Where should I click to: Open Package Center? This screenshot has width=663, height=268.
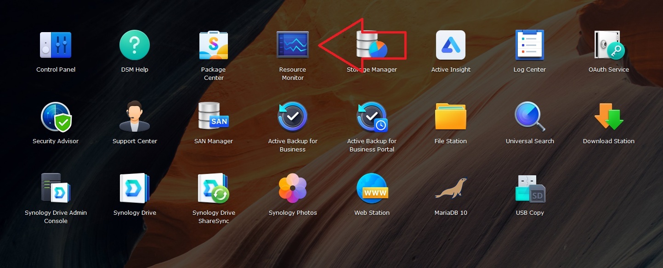214,45
